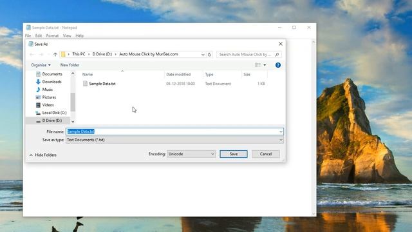The height and width of the screenshot is (232, 412).
Task: Click the Save button
Action: [233, 154]
